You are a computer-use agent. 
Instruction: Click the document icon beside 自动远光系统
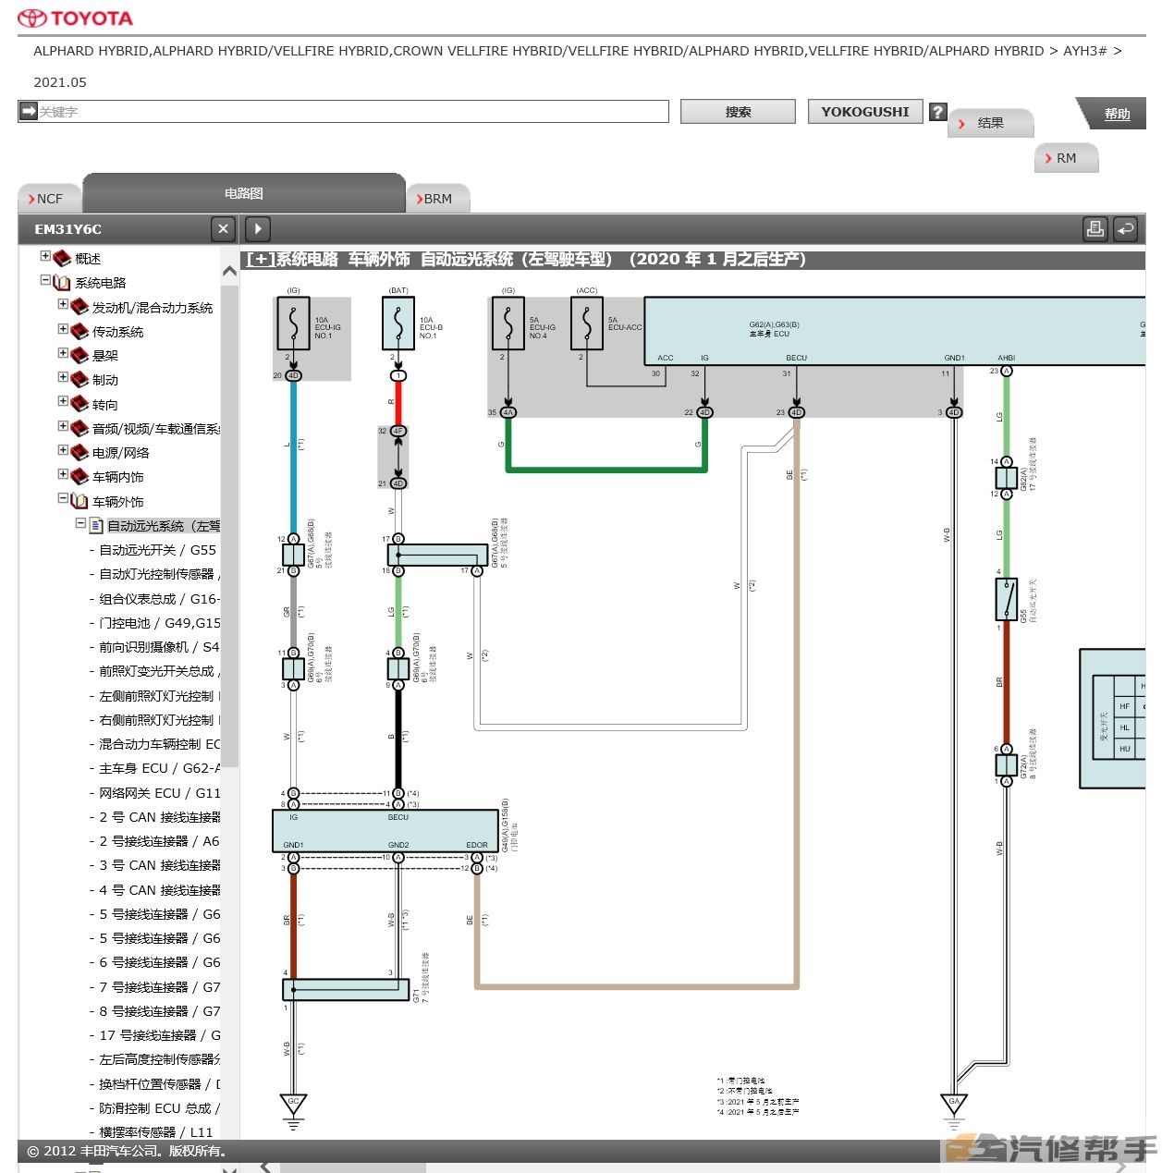[96, 525]
